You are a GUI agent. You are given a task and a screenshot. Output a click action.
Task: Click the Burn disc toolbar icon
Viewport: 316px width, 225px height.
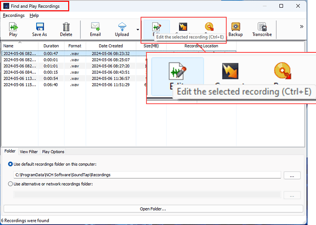[209, 27]
